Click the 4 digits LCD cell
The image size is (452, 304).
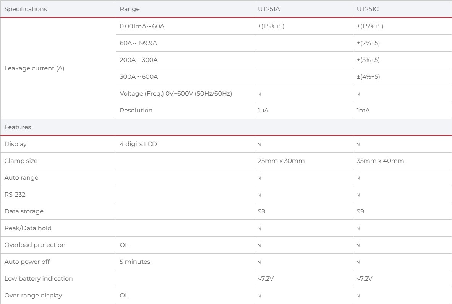[x=138, y=144]
